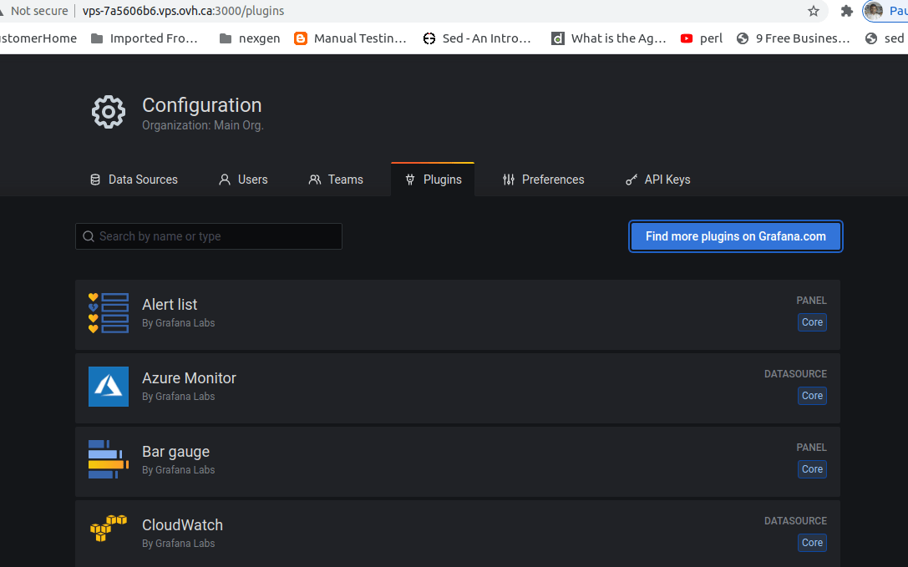Click the Bar gauge plugin icon
The height and width of the screenshot is (567, 908).
(109, 459)
